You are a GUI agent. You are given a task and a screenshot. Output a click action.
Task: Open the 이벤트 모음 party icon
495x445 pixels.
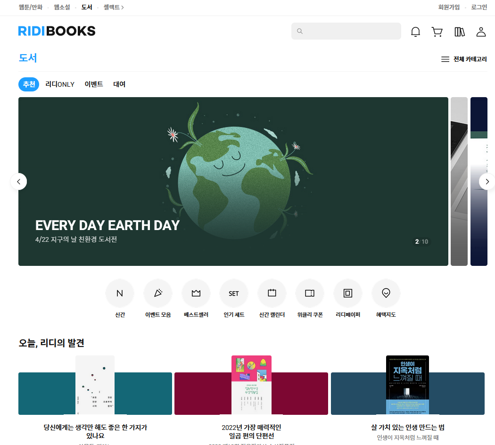[x=158, y=293]
